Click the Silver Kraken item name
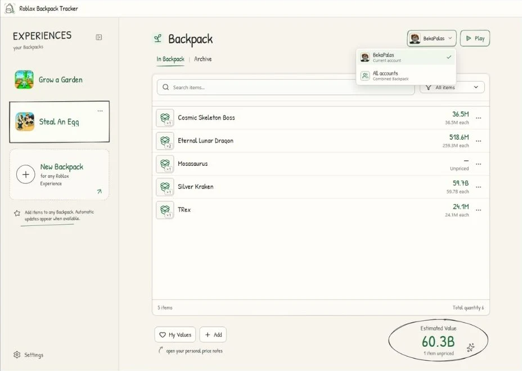Screen dimensions: 522x371 pos(195,187)
